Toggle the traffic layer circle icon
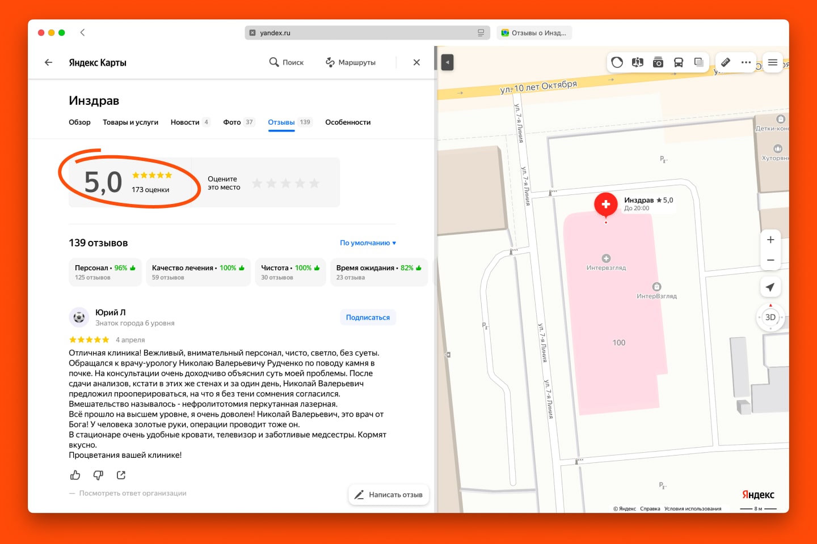The width and height of the screenshot is (817, 544). point(617,62)
